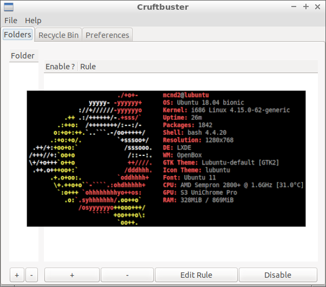Viewport: 326px width, 287px height.
Task: Minimize the Cruftbuster window
Action: [294, 6]
